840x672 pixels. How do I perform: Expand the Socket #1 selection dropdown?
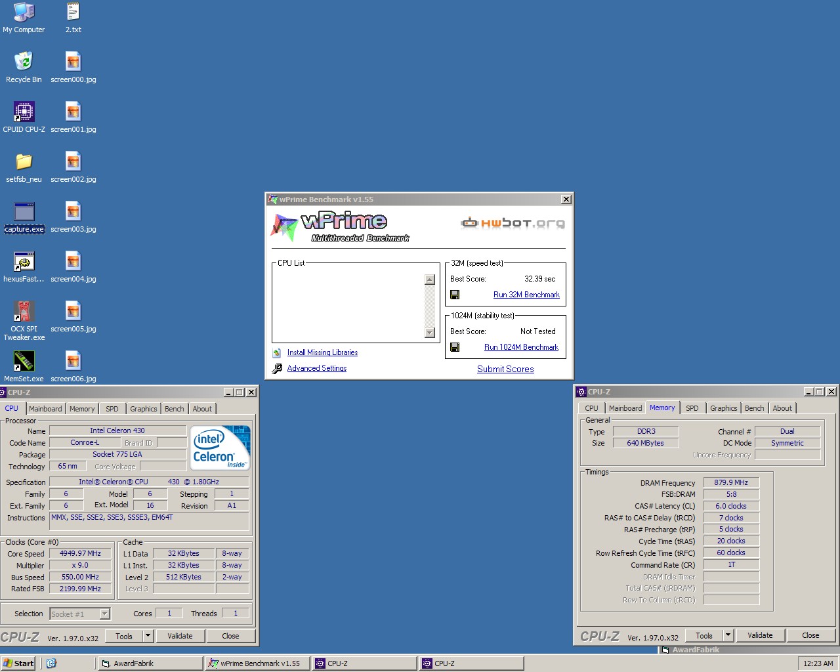pos(104,614)
